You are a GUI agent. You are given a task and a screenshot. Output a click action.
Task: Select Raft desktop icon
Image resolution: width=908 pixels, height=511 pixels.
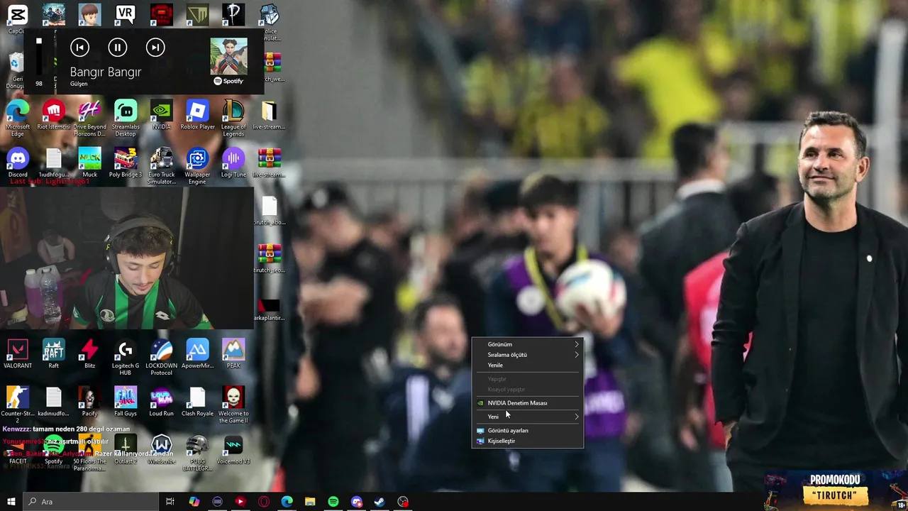54,353
